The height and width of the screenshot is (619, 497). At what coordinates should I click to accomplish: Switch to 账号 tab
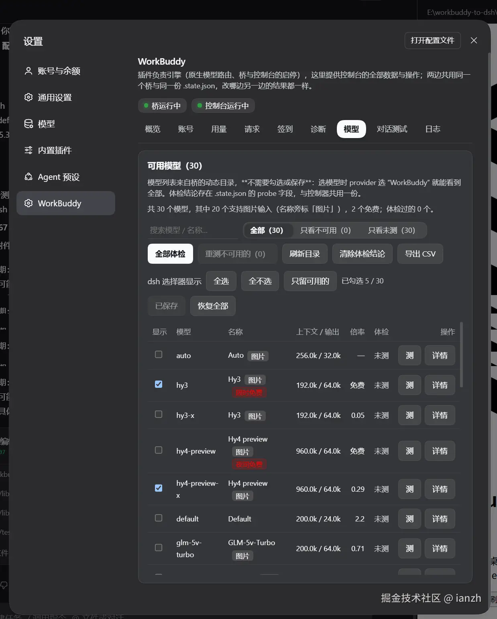tap(185, 129)
